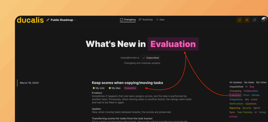Click the star icon next to My idea
Screen dimensions: 268x122
(110, 88)
